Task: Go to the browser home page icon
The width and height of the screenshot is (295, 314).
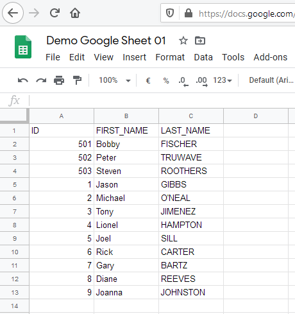Action: click(x=75, y=13)
